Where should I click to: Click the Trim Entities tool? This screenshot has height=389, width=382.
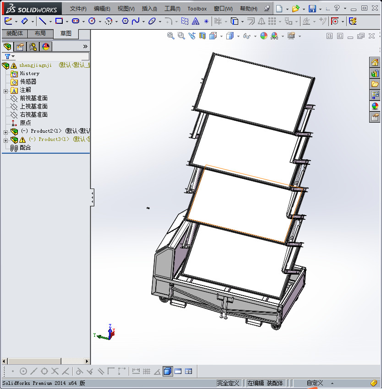pos(218,22)
